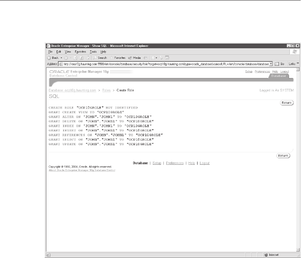Open the Edit menu
The width and height of the screenshot is (301, 258).
(x=58, y=52)
